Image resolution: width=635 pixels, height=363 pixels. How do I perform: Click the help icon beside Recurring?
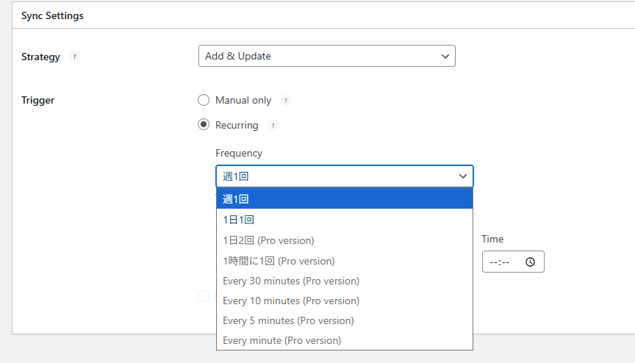[x=273, y=126]
